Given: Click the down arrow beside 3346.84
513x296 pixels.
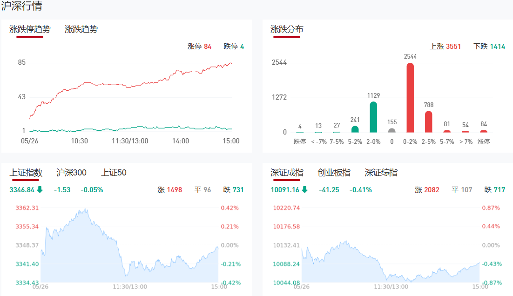Looking at the screenshot, I should click(x=40, y=189).
